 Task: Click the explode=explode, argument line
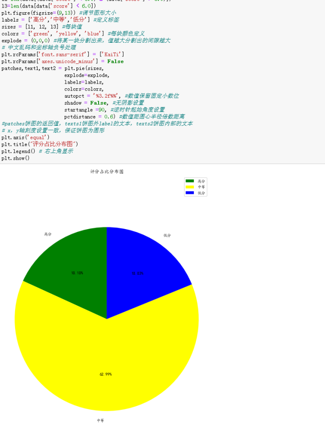[x=87, y=75]
